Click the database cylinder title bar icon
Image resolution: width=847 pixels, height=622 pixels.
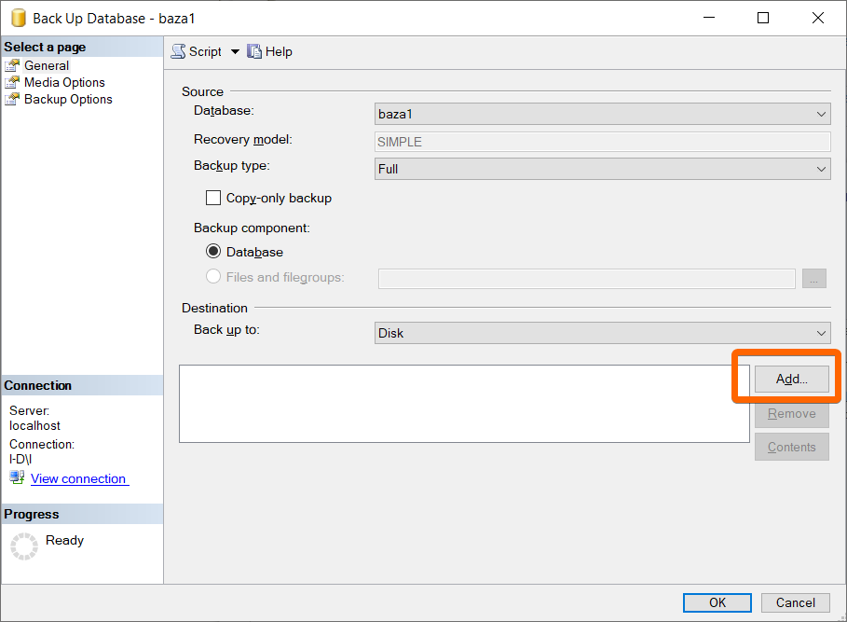coord(19,18)
